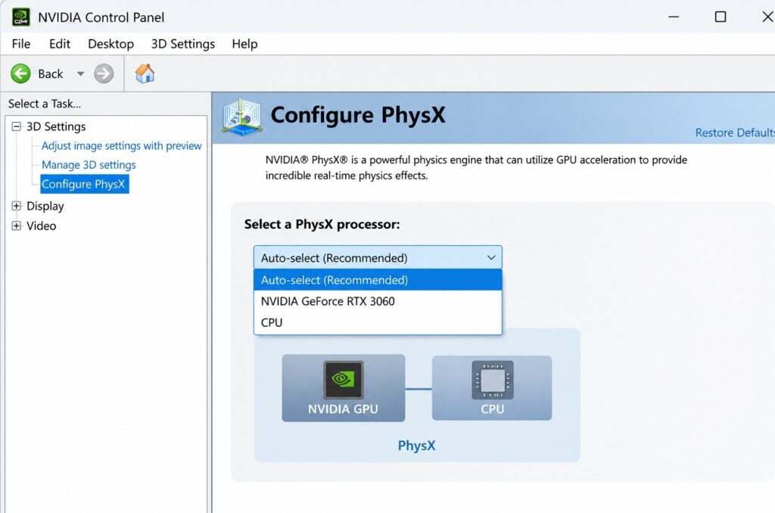Viewport: 775px width, 513px height.
Task: Click the NVIDIA Control Panel title icon
Action: click(x=20, y=17)
